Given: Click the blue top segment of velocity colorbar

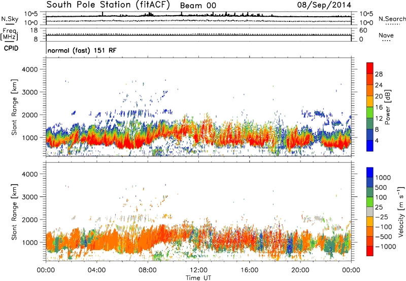Looking at the screenshot, I should tap(370, 172).
